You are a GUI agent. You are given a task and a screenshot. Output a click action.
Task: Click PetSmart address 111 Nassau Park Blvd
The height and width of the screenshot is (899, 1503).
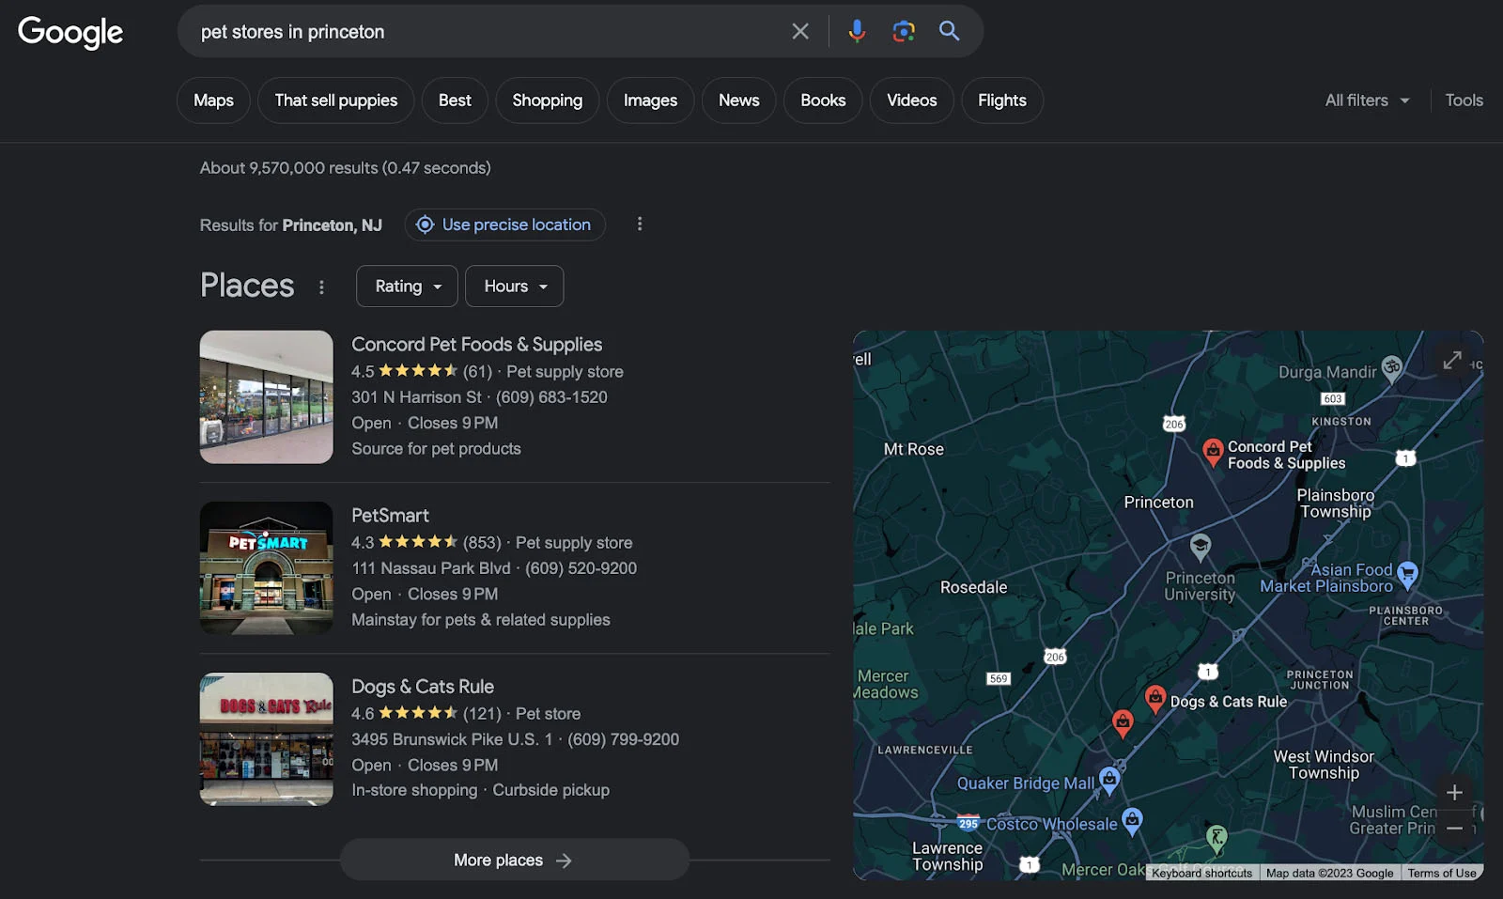431,567
